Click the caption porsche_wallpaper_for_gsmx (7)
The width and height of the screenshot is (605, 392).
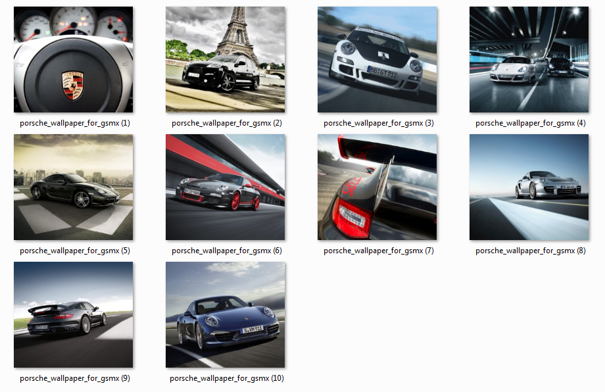(379, 251)
